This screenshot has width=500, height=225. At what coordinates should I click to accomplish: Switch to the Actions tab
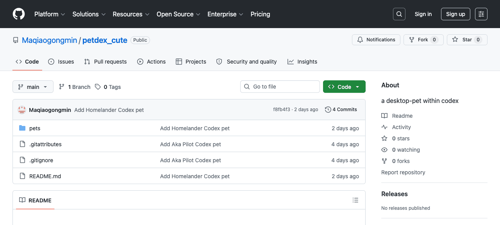click(x=152, y=62)
